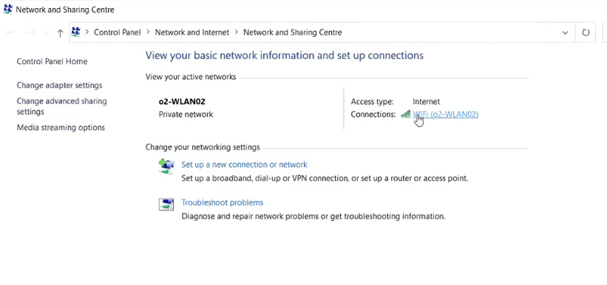Click the WiFi signal strength icon
The width and height of the screenshot is (607, 285).
[405, 114]
